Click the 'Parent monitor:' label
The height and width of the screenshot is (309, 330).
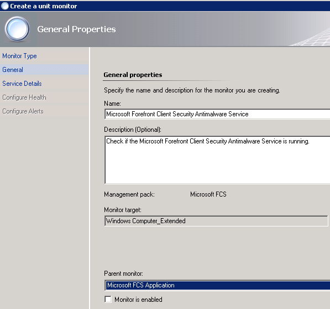123,274
